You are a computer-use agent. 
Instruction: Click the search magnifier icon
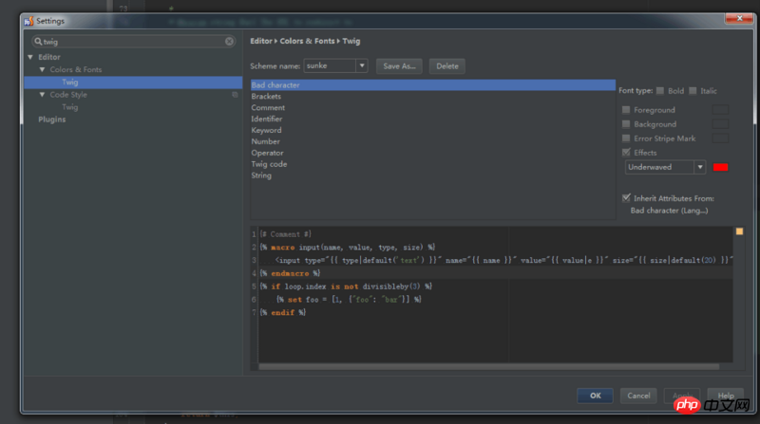[x=38, y=42]
